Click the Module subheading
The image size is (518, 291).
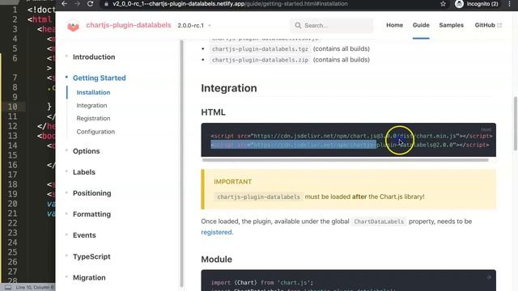(216, 259)
